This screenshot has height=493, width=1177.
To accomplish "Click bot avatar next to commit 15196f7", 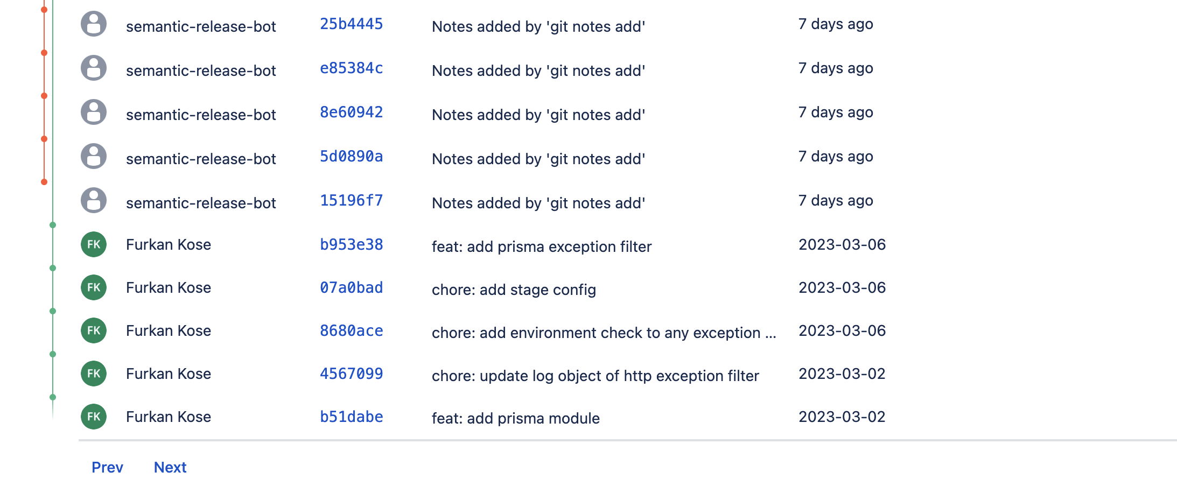I will click(x=94, y=201).
